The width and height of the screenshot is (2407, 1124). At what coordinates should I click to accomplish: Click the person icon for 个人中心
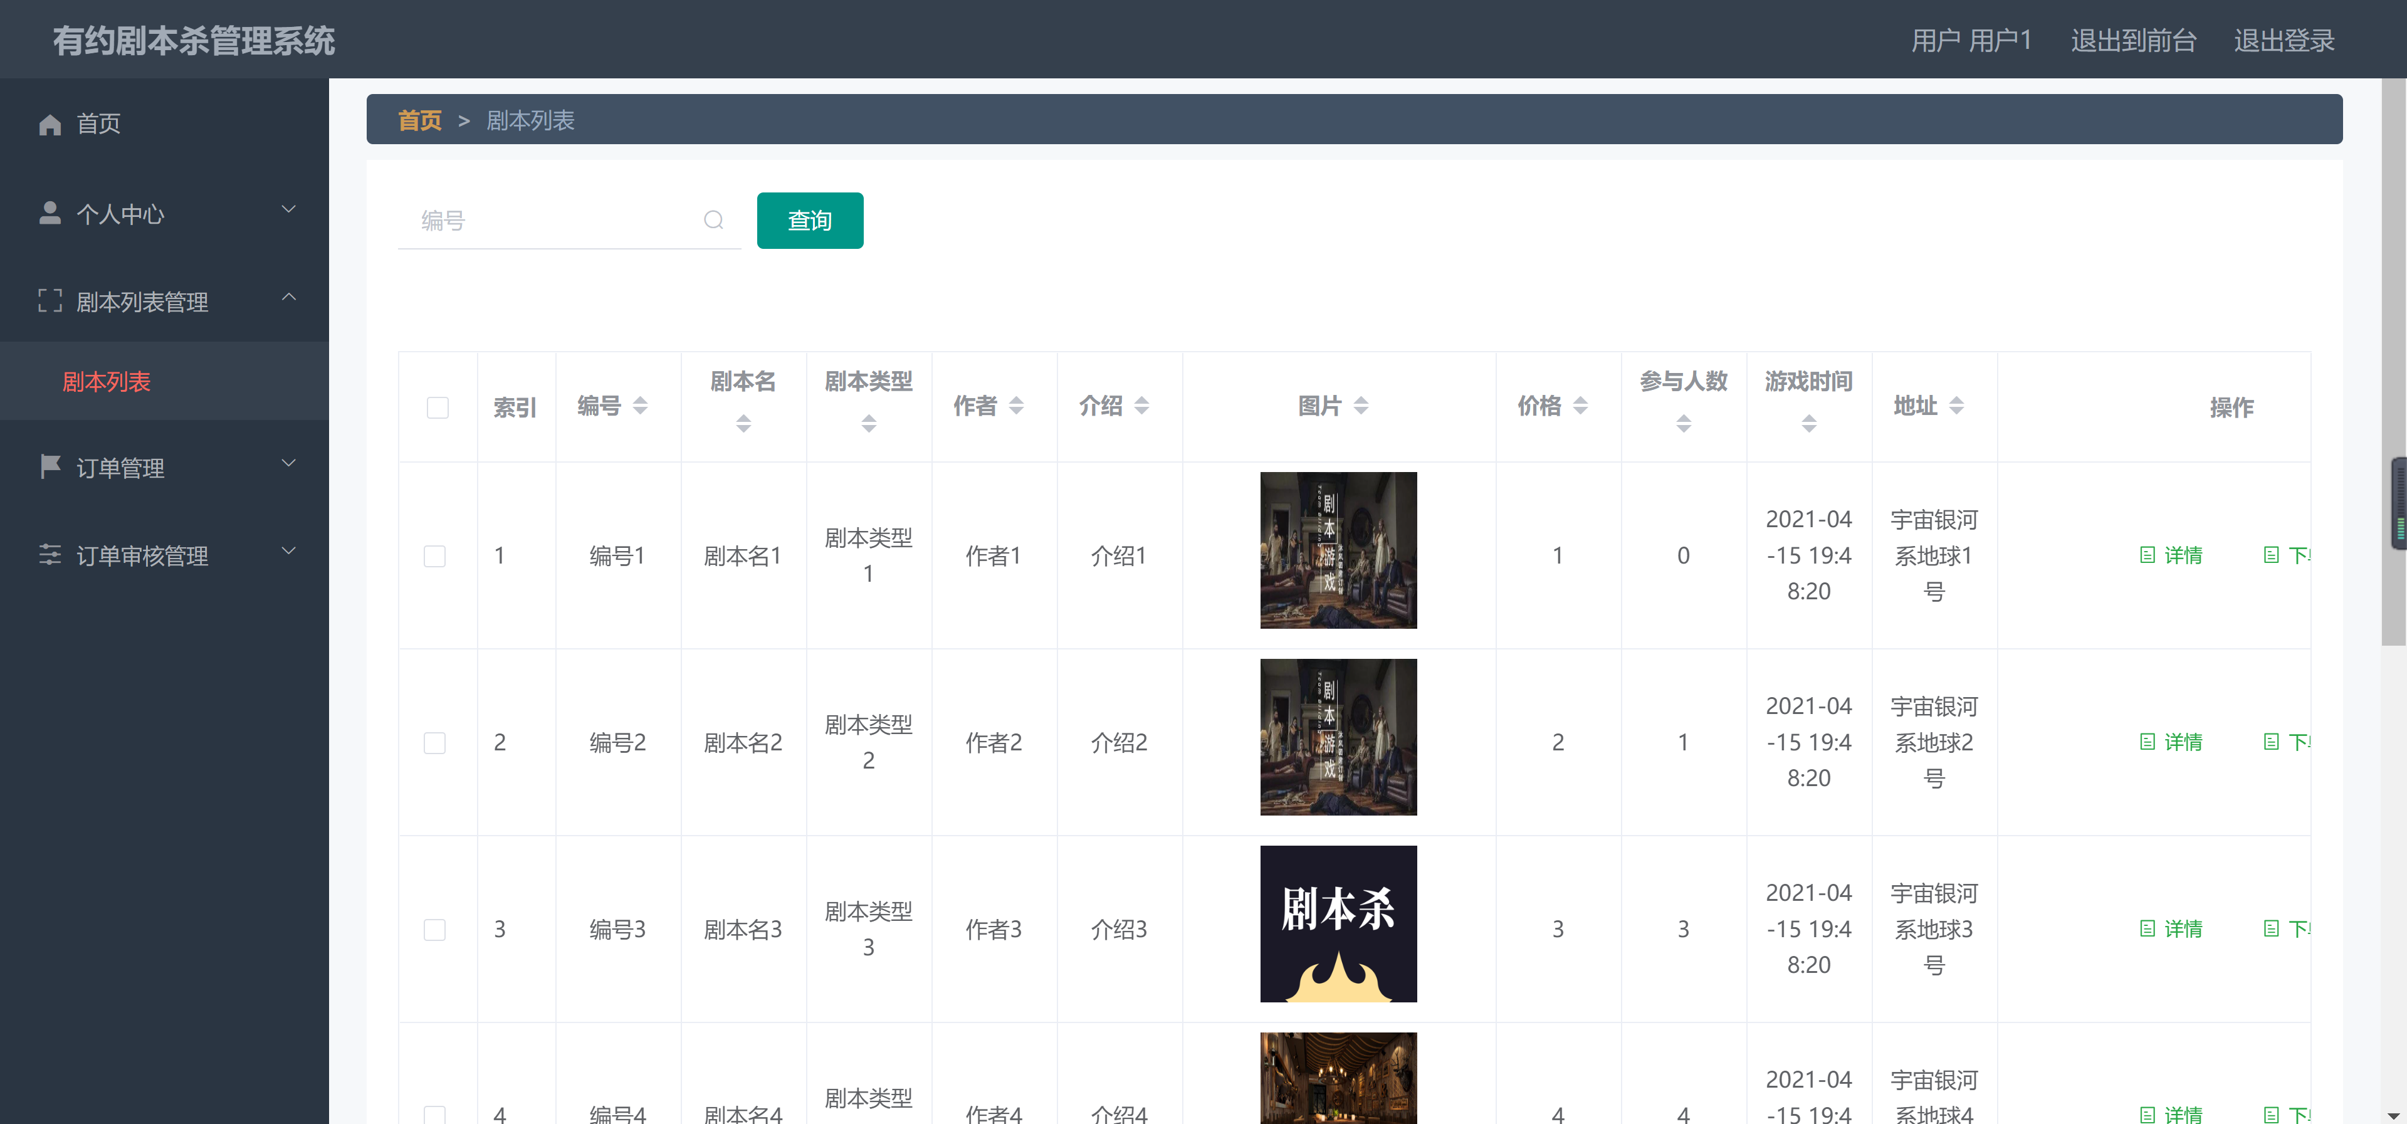point(50,213)
